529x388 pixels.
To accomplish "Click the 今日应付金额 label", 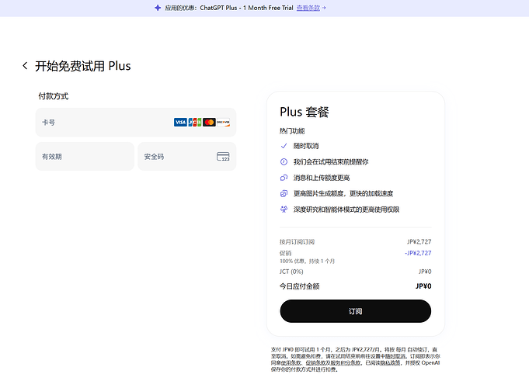I will (x=300, y=286).
